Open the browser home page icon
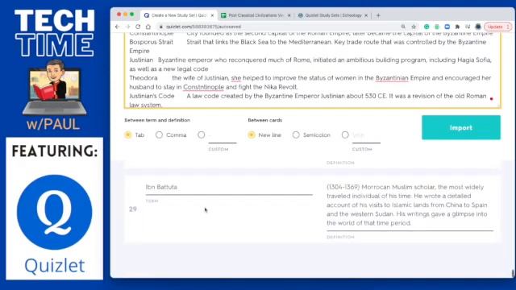The height and width of the screenshot is (290, 516). tap(148, 27)
